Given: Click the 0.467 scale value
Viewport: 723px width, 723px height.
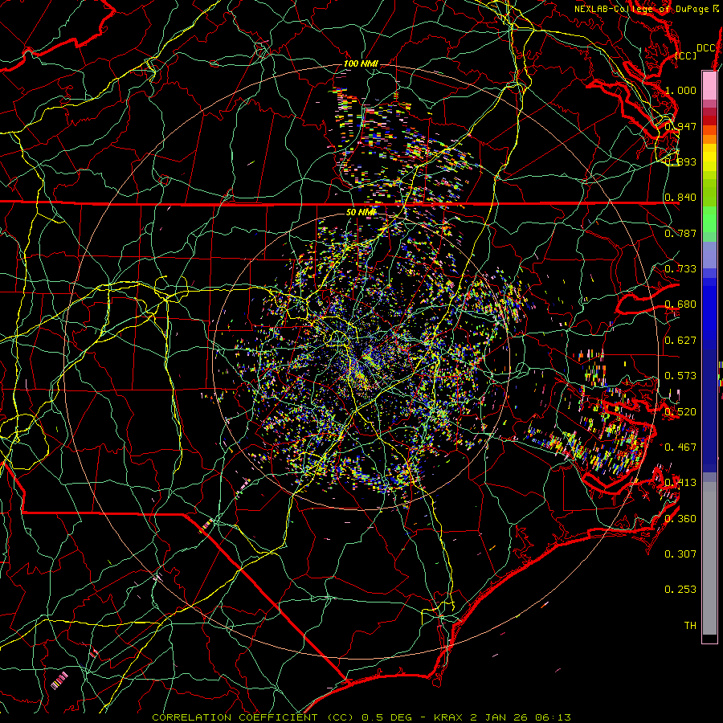Looking at the screenshot, I should 680,447.
